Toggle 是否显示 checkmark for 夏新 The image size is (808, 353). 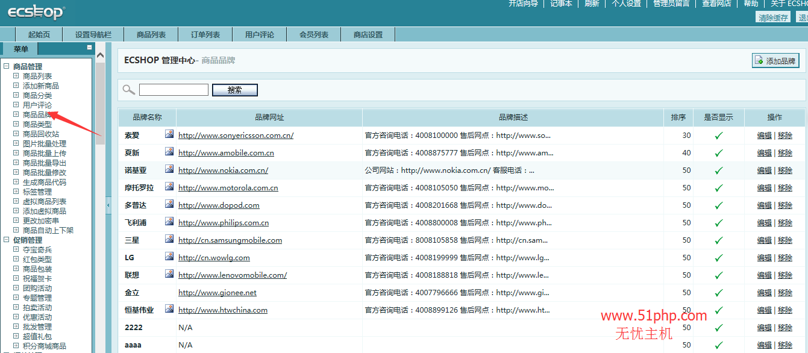(x=718, y=153)
